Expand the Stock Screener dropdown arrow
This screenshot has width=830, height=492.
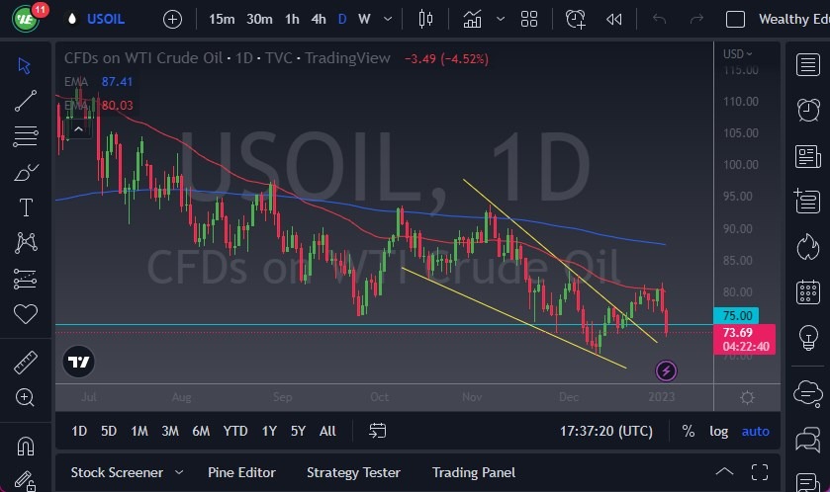(179, 472)
